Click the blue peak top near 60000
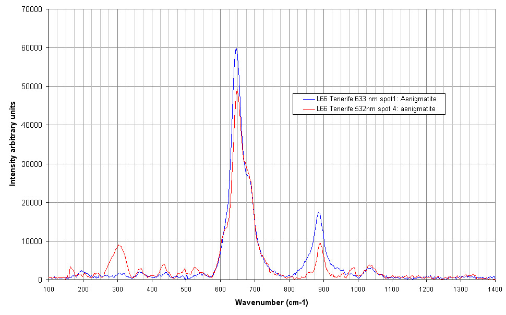This screenshot has height=315, width=506. click(x=236, y=49)
